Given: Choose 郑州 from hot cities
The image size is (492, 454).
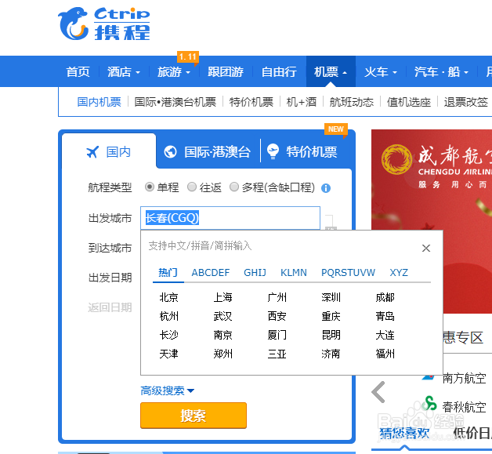Looking at the screenshot, I should (x=222, y=354).
